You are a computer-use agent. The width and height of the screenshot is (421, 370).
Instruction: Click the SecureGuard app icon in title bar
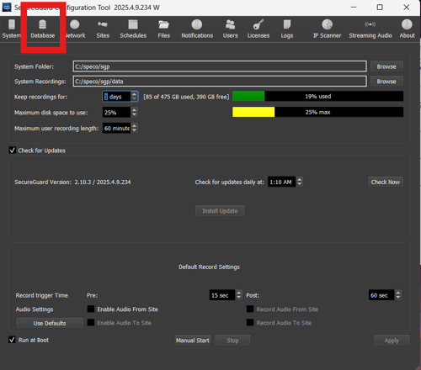(x=7, y=8)
